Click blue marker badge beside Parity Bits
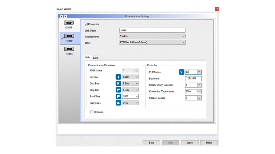Image resolution: width=275 pixels, height=154 pixels. pyautogui.click(x=118, y=103)
